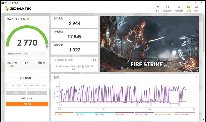206x122 pixels.
Task: Go to the 主页 home icon
Action: pos(157,8)
